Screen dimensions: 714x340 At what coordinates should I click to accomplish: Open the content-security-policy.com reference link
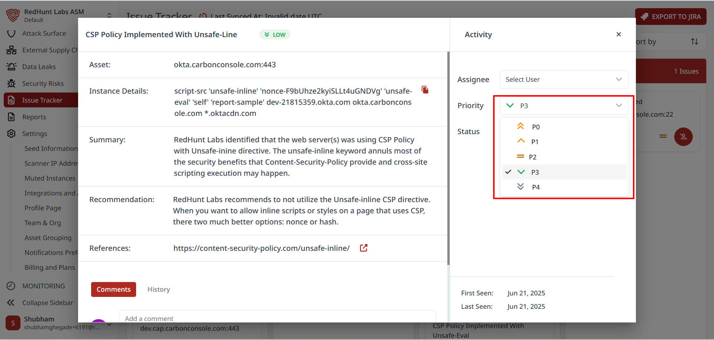pyautogui.click(x=261, y=248)
